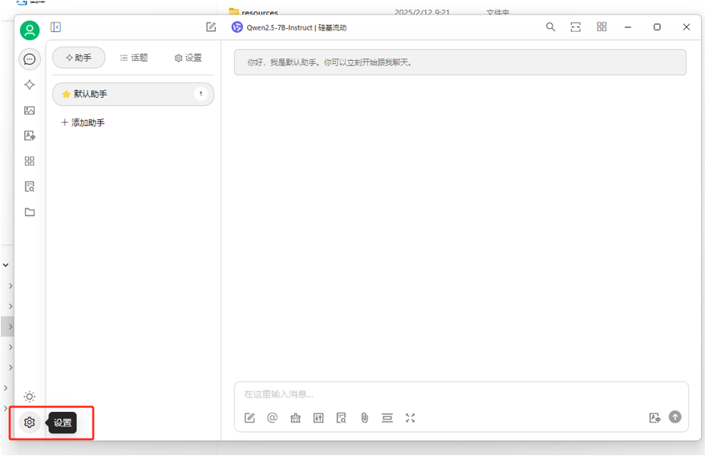Image resolution: width=705 pixels, height=456 pixels.
Task: Attach a file with the paperclip icon
Action: point(364,418)
